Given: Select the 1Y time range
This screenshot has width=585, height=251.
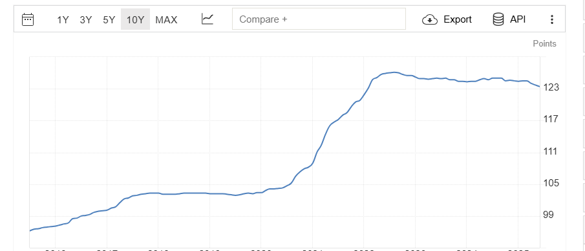Looking at the screenshot, I should (63, 20).
